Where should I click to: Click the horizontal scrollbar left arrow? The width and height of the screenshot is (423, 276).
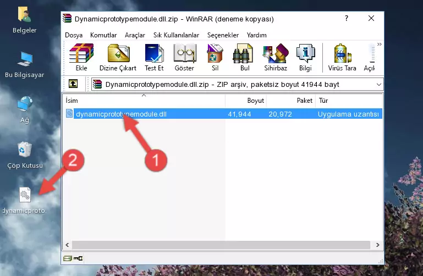68,245
